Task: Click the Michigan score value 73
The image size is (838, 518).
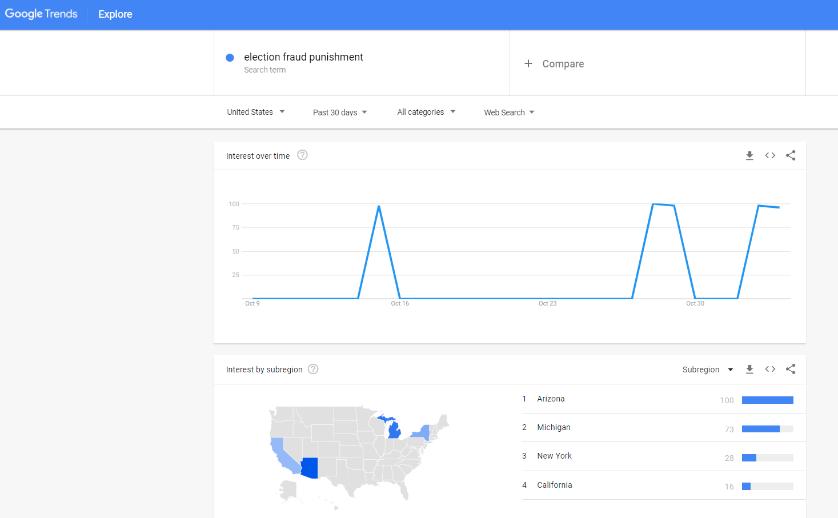Action: 729,429
